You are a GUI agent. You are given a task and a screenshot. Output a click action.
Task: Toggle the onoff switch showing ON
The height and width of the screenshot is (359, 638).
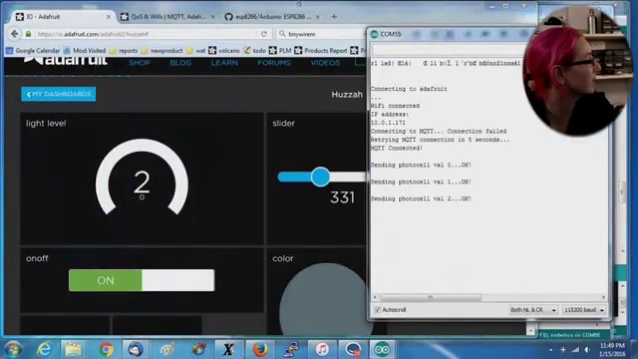[142, 281]
